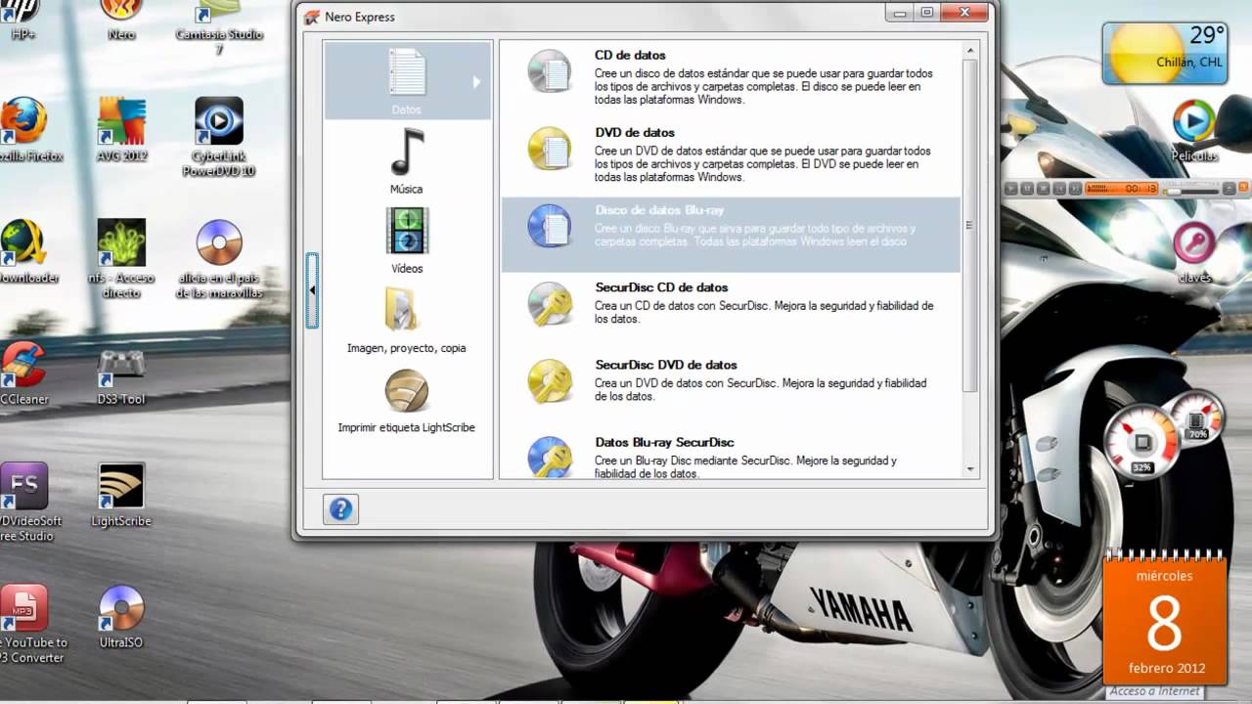Open DVDVideoSoft Free Studio shortcut
1252x704 pixels.
click(x=25, y=502)
